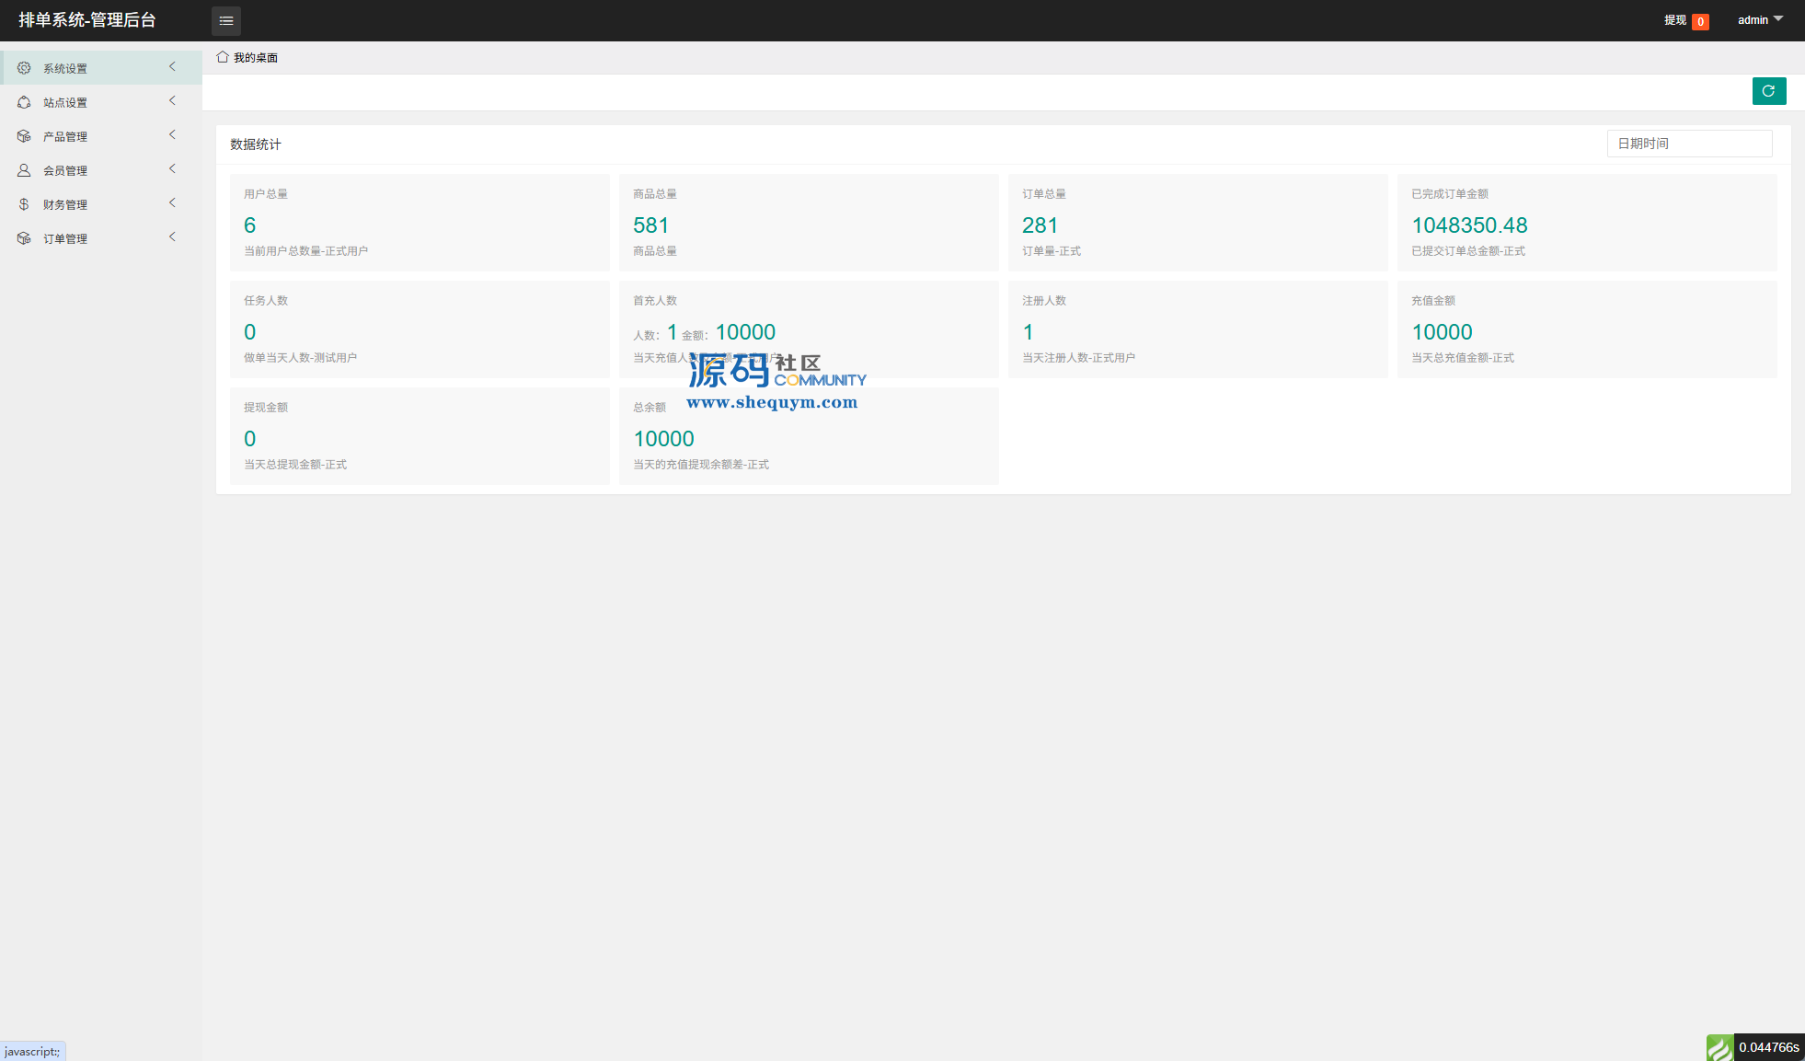The width and height of the screenshot is (1805, 1061).
Task: Open the 会员管理 menu item
Action: point(65,171)
